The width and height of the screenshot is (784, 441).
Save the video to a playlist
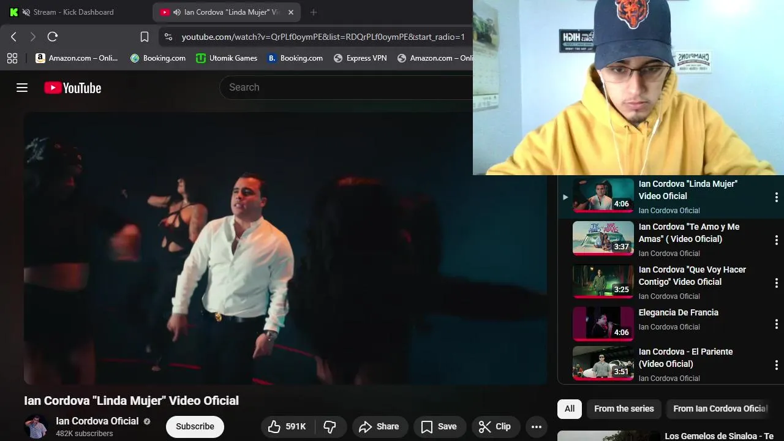439,427
